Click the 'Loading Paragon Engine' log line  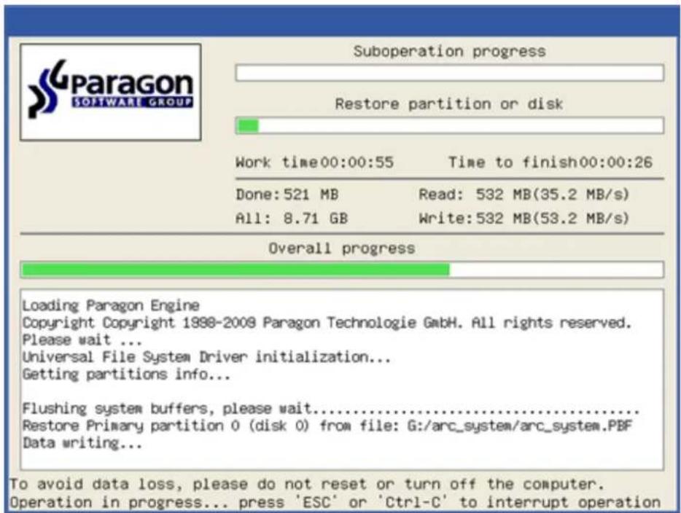(111, 305)
